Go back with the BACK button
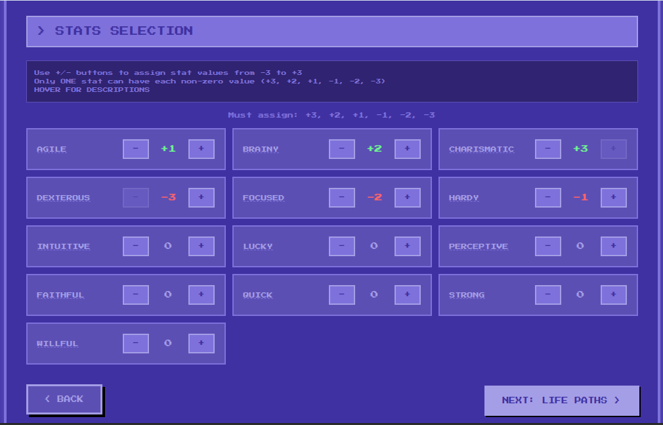The height and width of the screenshot is (425, 663). (x=64, y=399)
